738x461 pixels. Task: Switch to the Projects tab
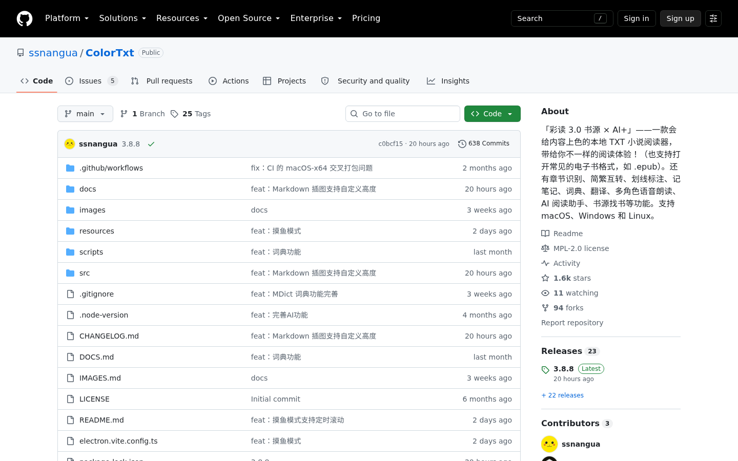point(284,81)
